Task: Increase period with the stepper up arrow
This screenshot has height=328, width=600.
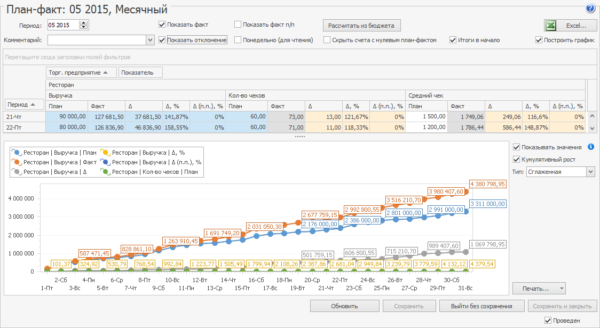Action: pyautogui.click(x=83, y=22)
